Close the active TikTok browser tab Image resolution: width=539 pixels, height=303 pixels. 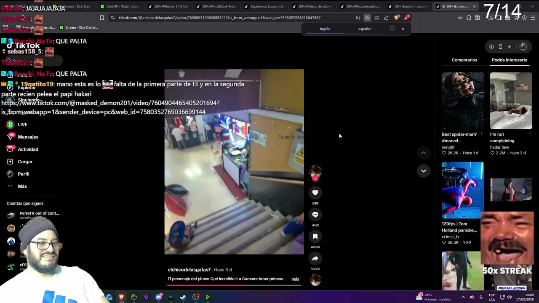(x=474, y=6)
